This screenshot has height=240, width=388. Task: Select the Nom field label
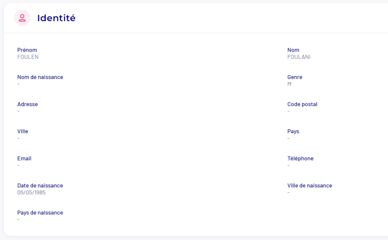293,50
